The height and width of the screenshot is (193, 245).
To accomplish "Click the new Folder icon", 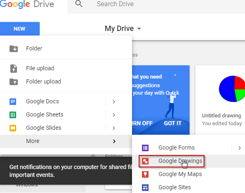I will pyautogui.click(x=14, y=49).
